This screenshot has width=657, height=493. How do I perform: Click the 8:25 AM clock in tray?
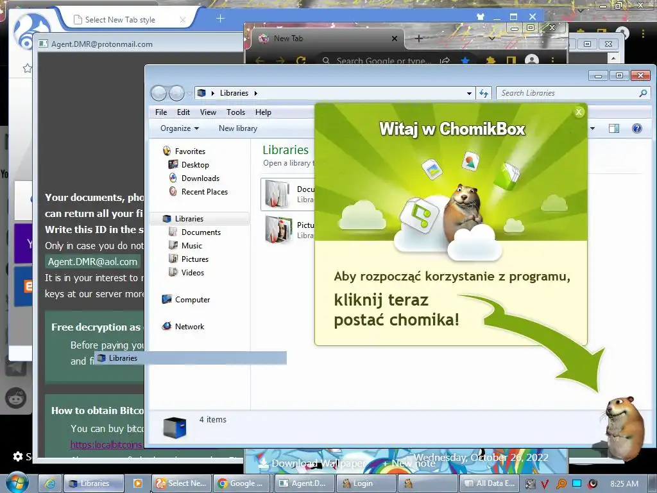click(x=624, y=484)
